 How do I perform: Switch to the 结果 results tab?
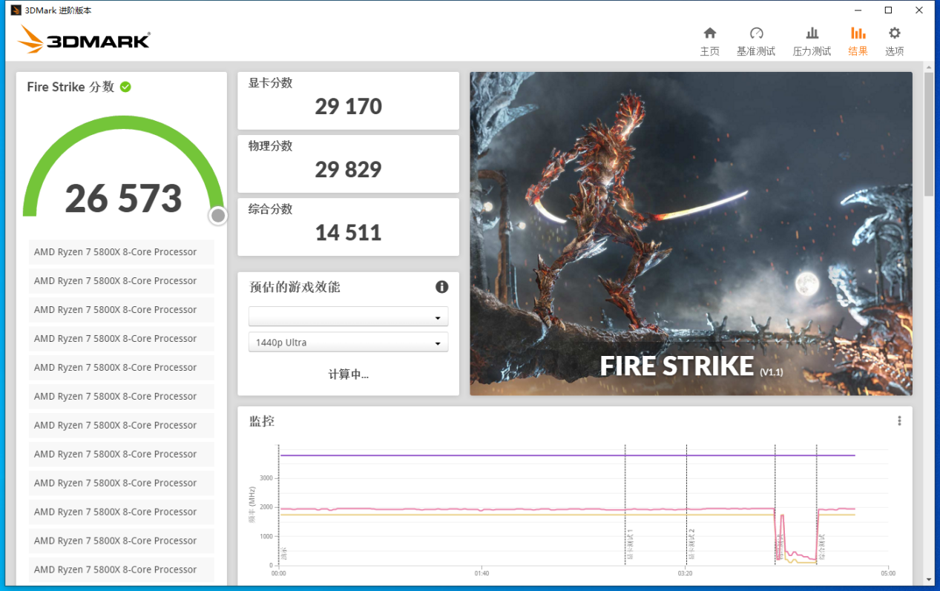pos(858,42)
